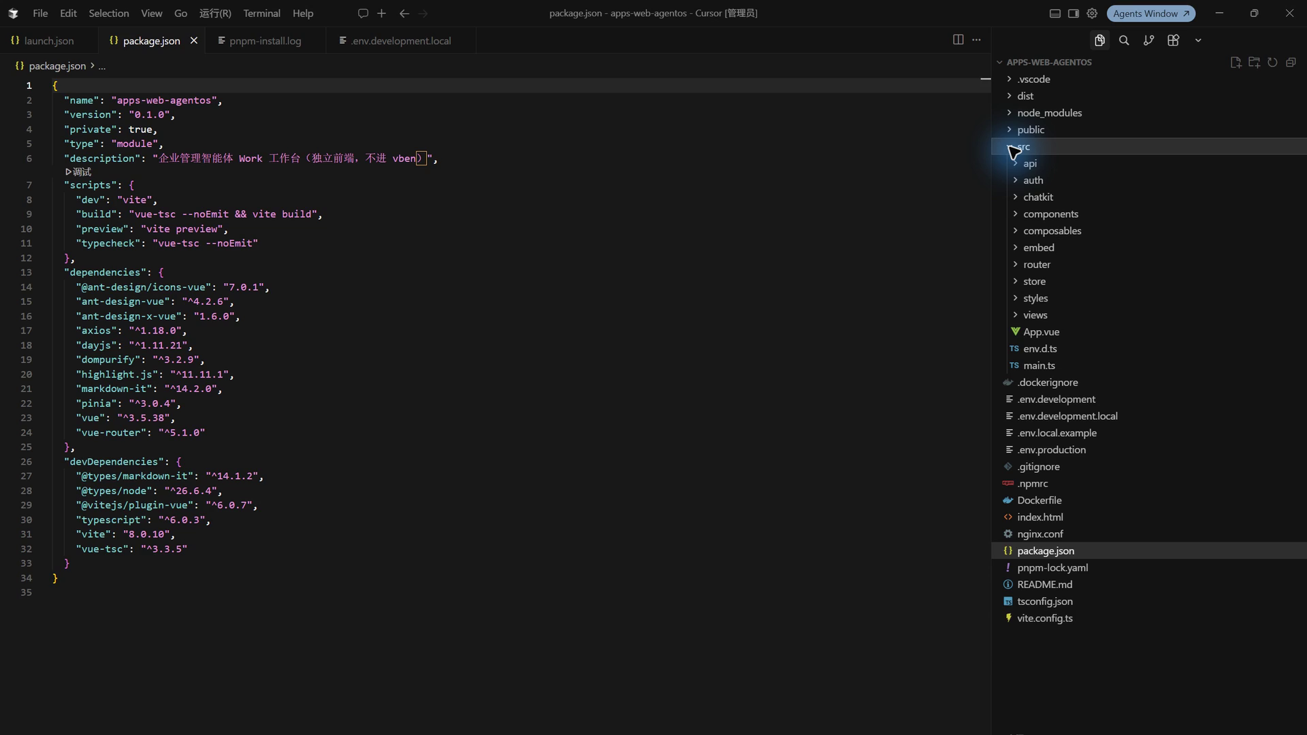Expand the components folder
1307x735 pixels.
point(1149,214)
